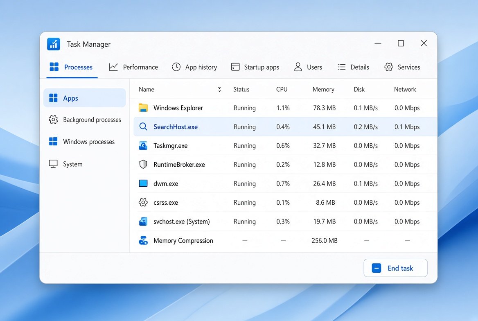Click the SearchHost.exe magnifier icon
The image size is (478, 321).
coord(143,127)
